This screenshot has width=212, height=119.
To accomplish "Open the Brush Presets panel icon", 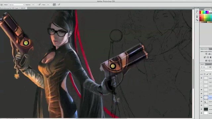I will tap(197, 17).
